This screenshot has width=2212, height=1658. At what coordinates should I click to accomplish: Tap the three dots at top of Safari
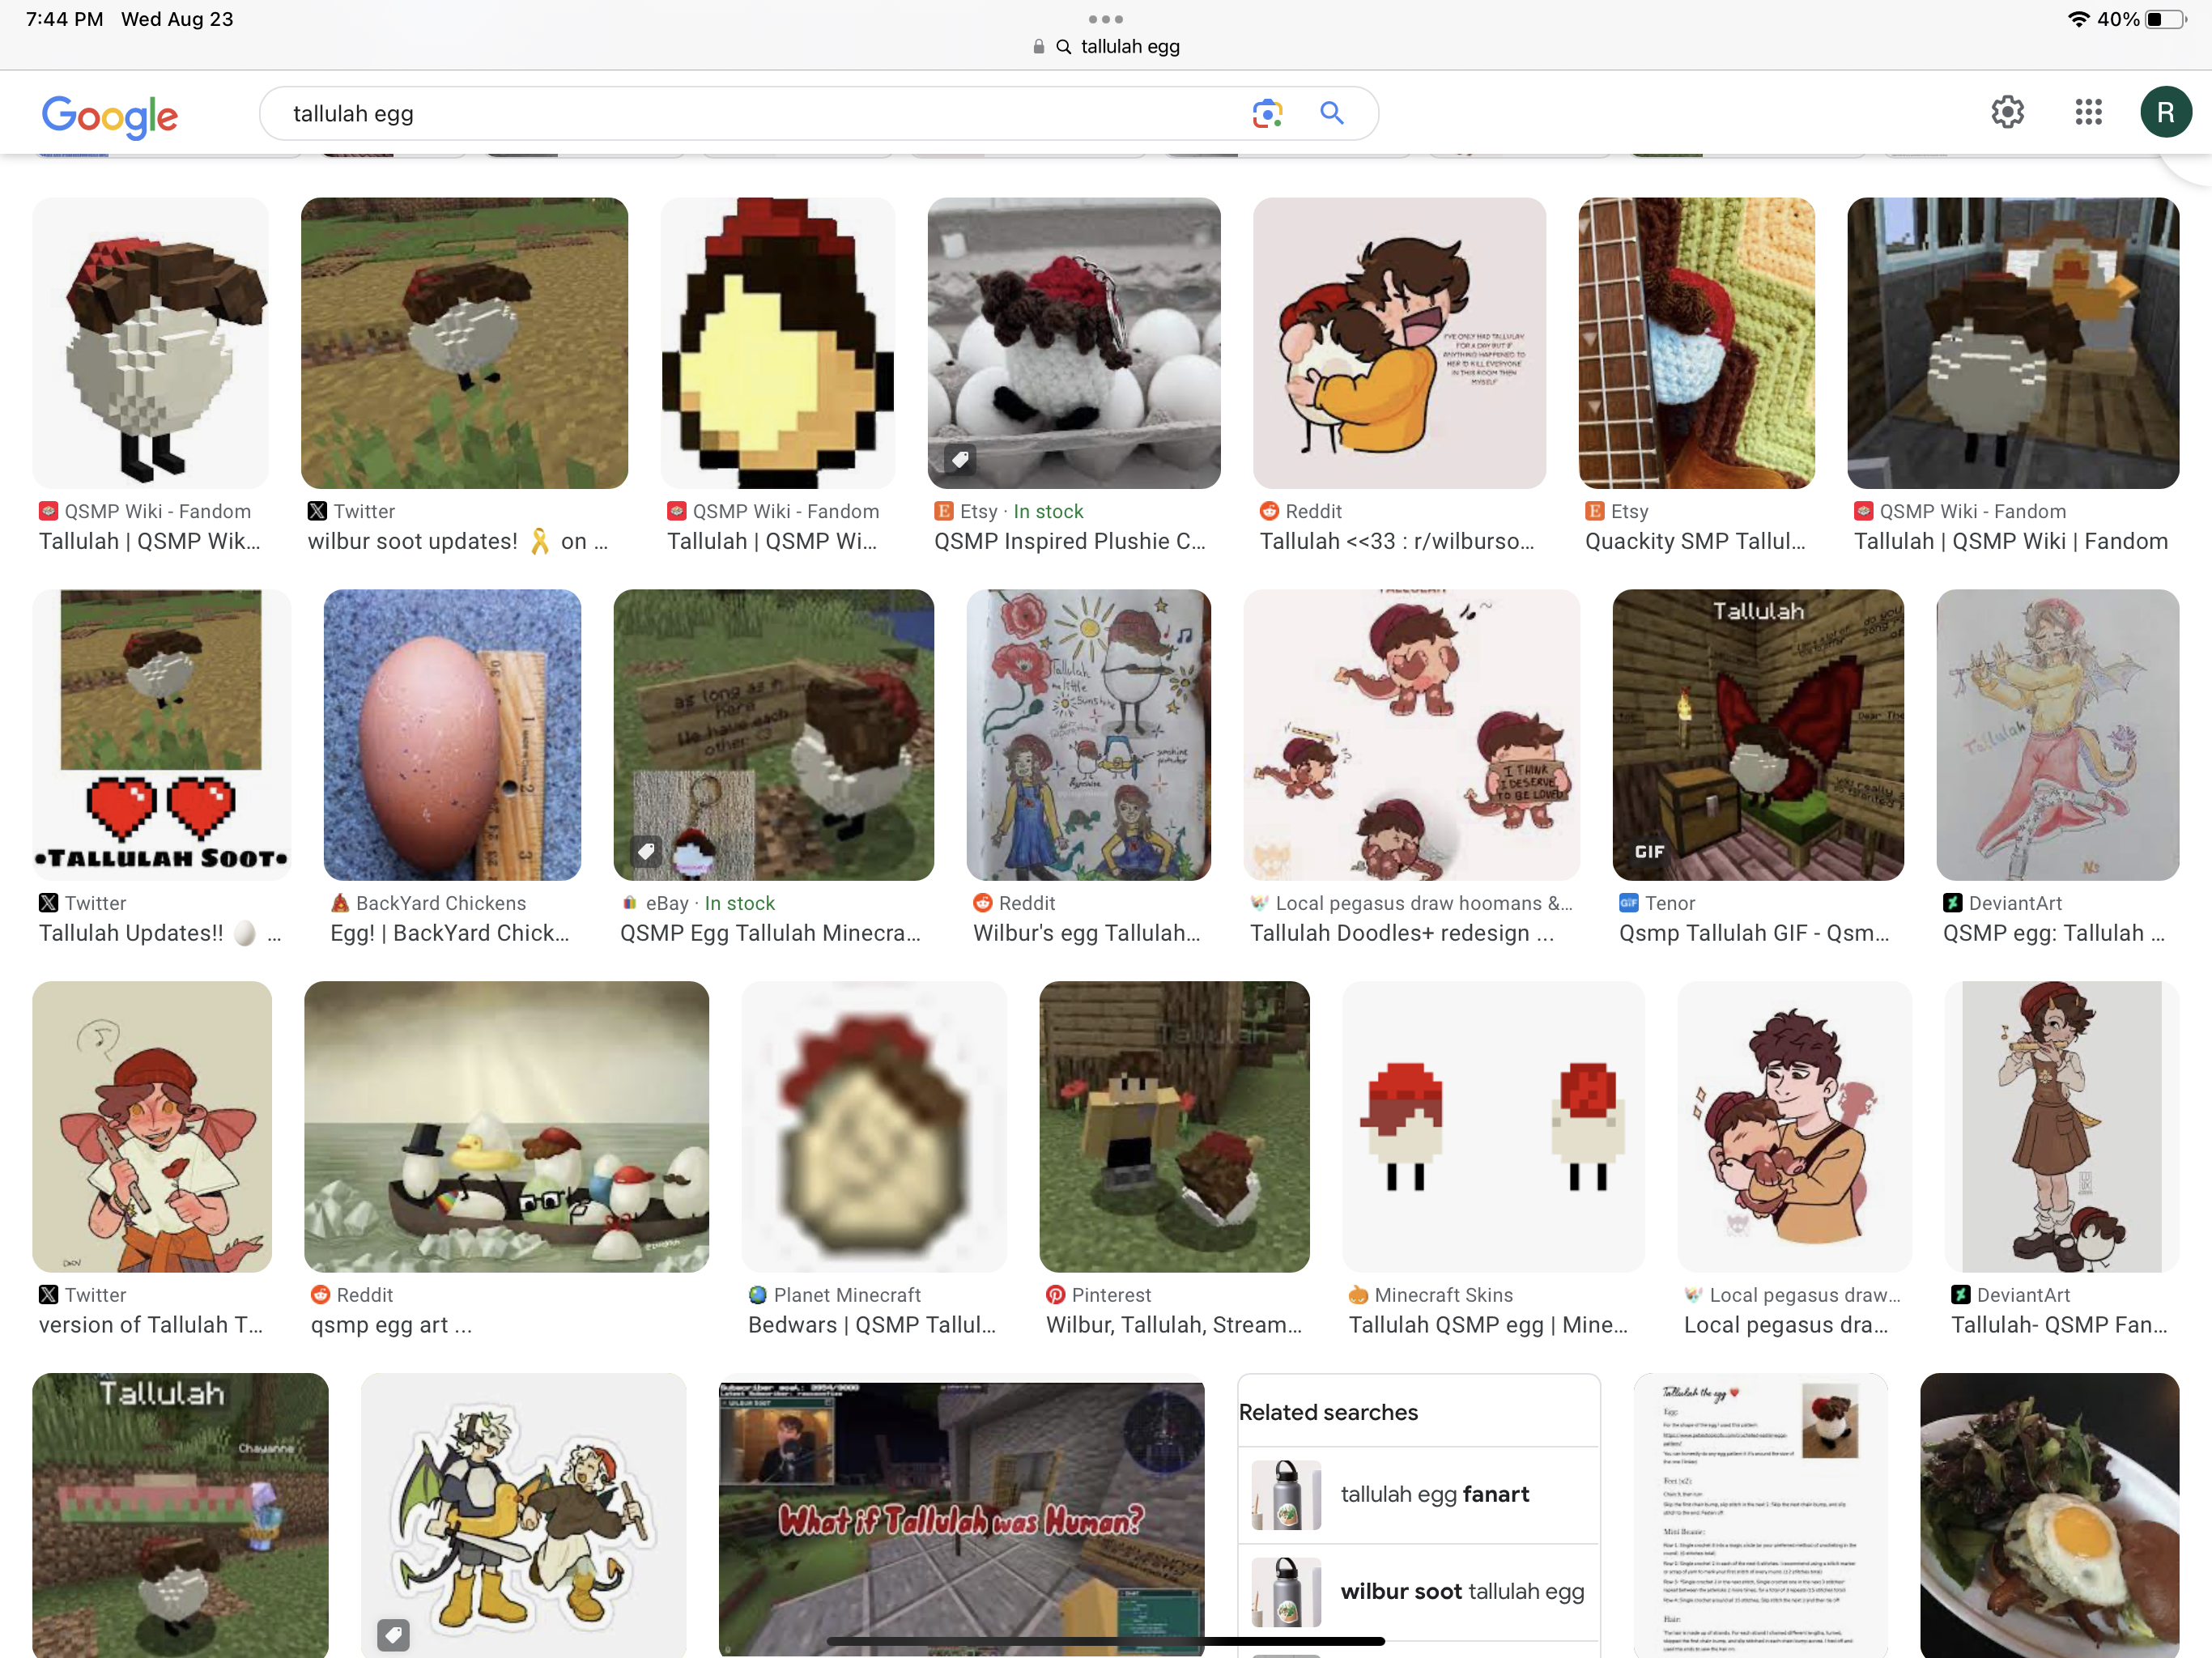pyautogui.click(x=1105, y=19)
